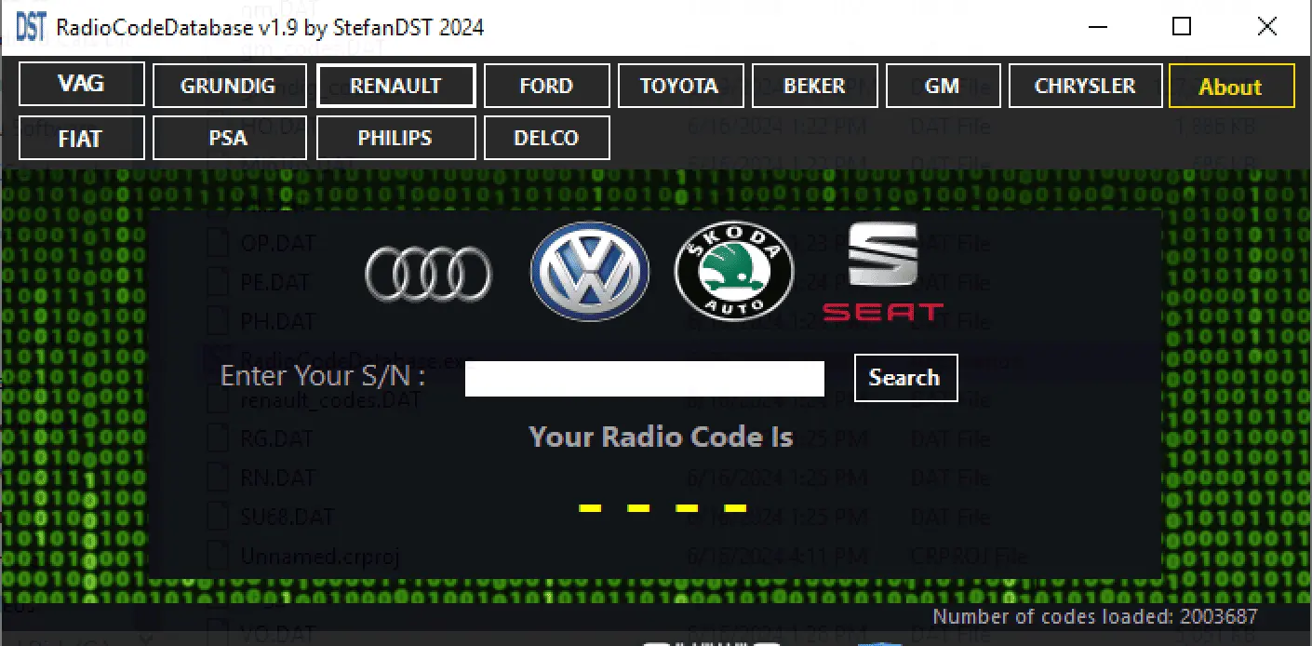Switch to the FIAT section
The height and width of the screenshot is (646, 1312).
[x=82, y=138]
